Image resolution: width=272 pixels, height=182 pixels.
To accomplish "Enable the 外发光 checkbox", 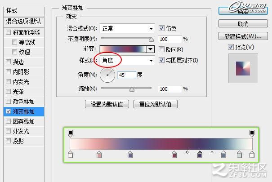I will pyautogui.click(x=8, y=131).
